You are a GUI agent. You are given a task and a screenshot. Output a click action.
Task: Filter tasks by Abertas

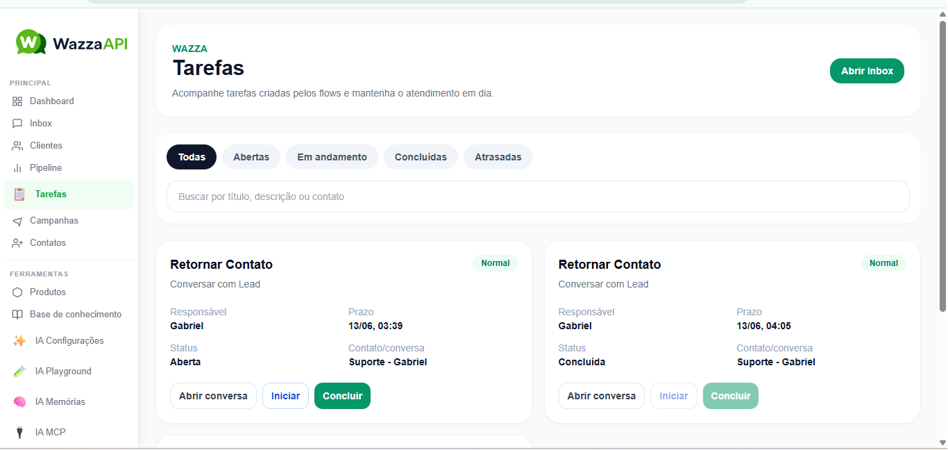tap(251, 157)
